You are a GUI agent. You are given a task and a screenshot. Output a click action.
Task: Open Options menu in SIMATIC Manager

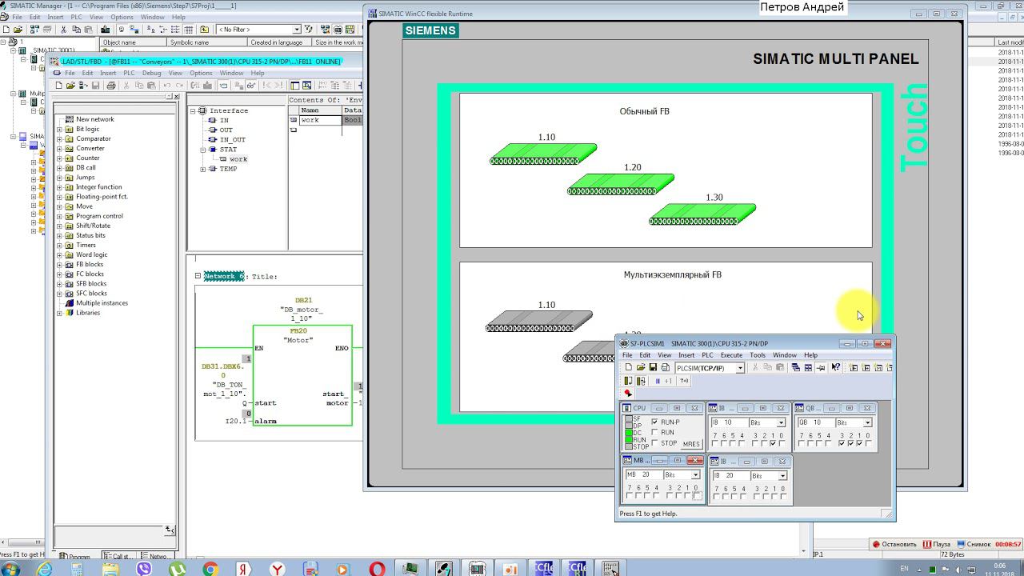(122, 17)
